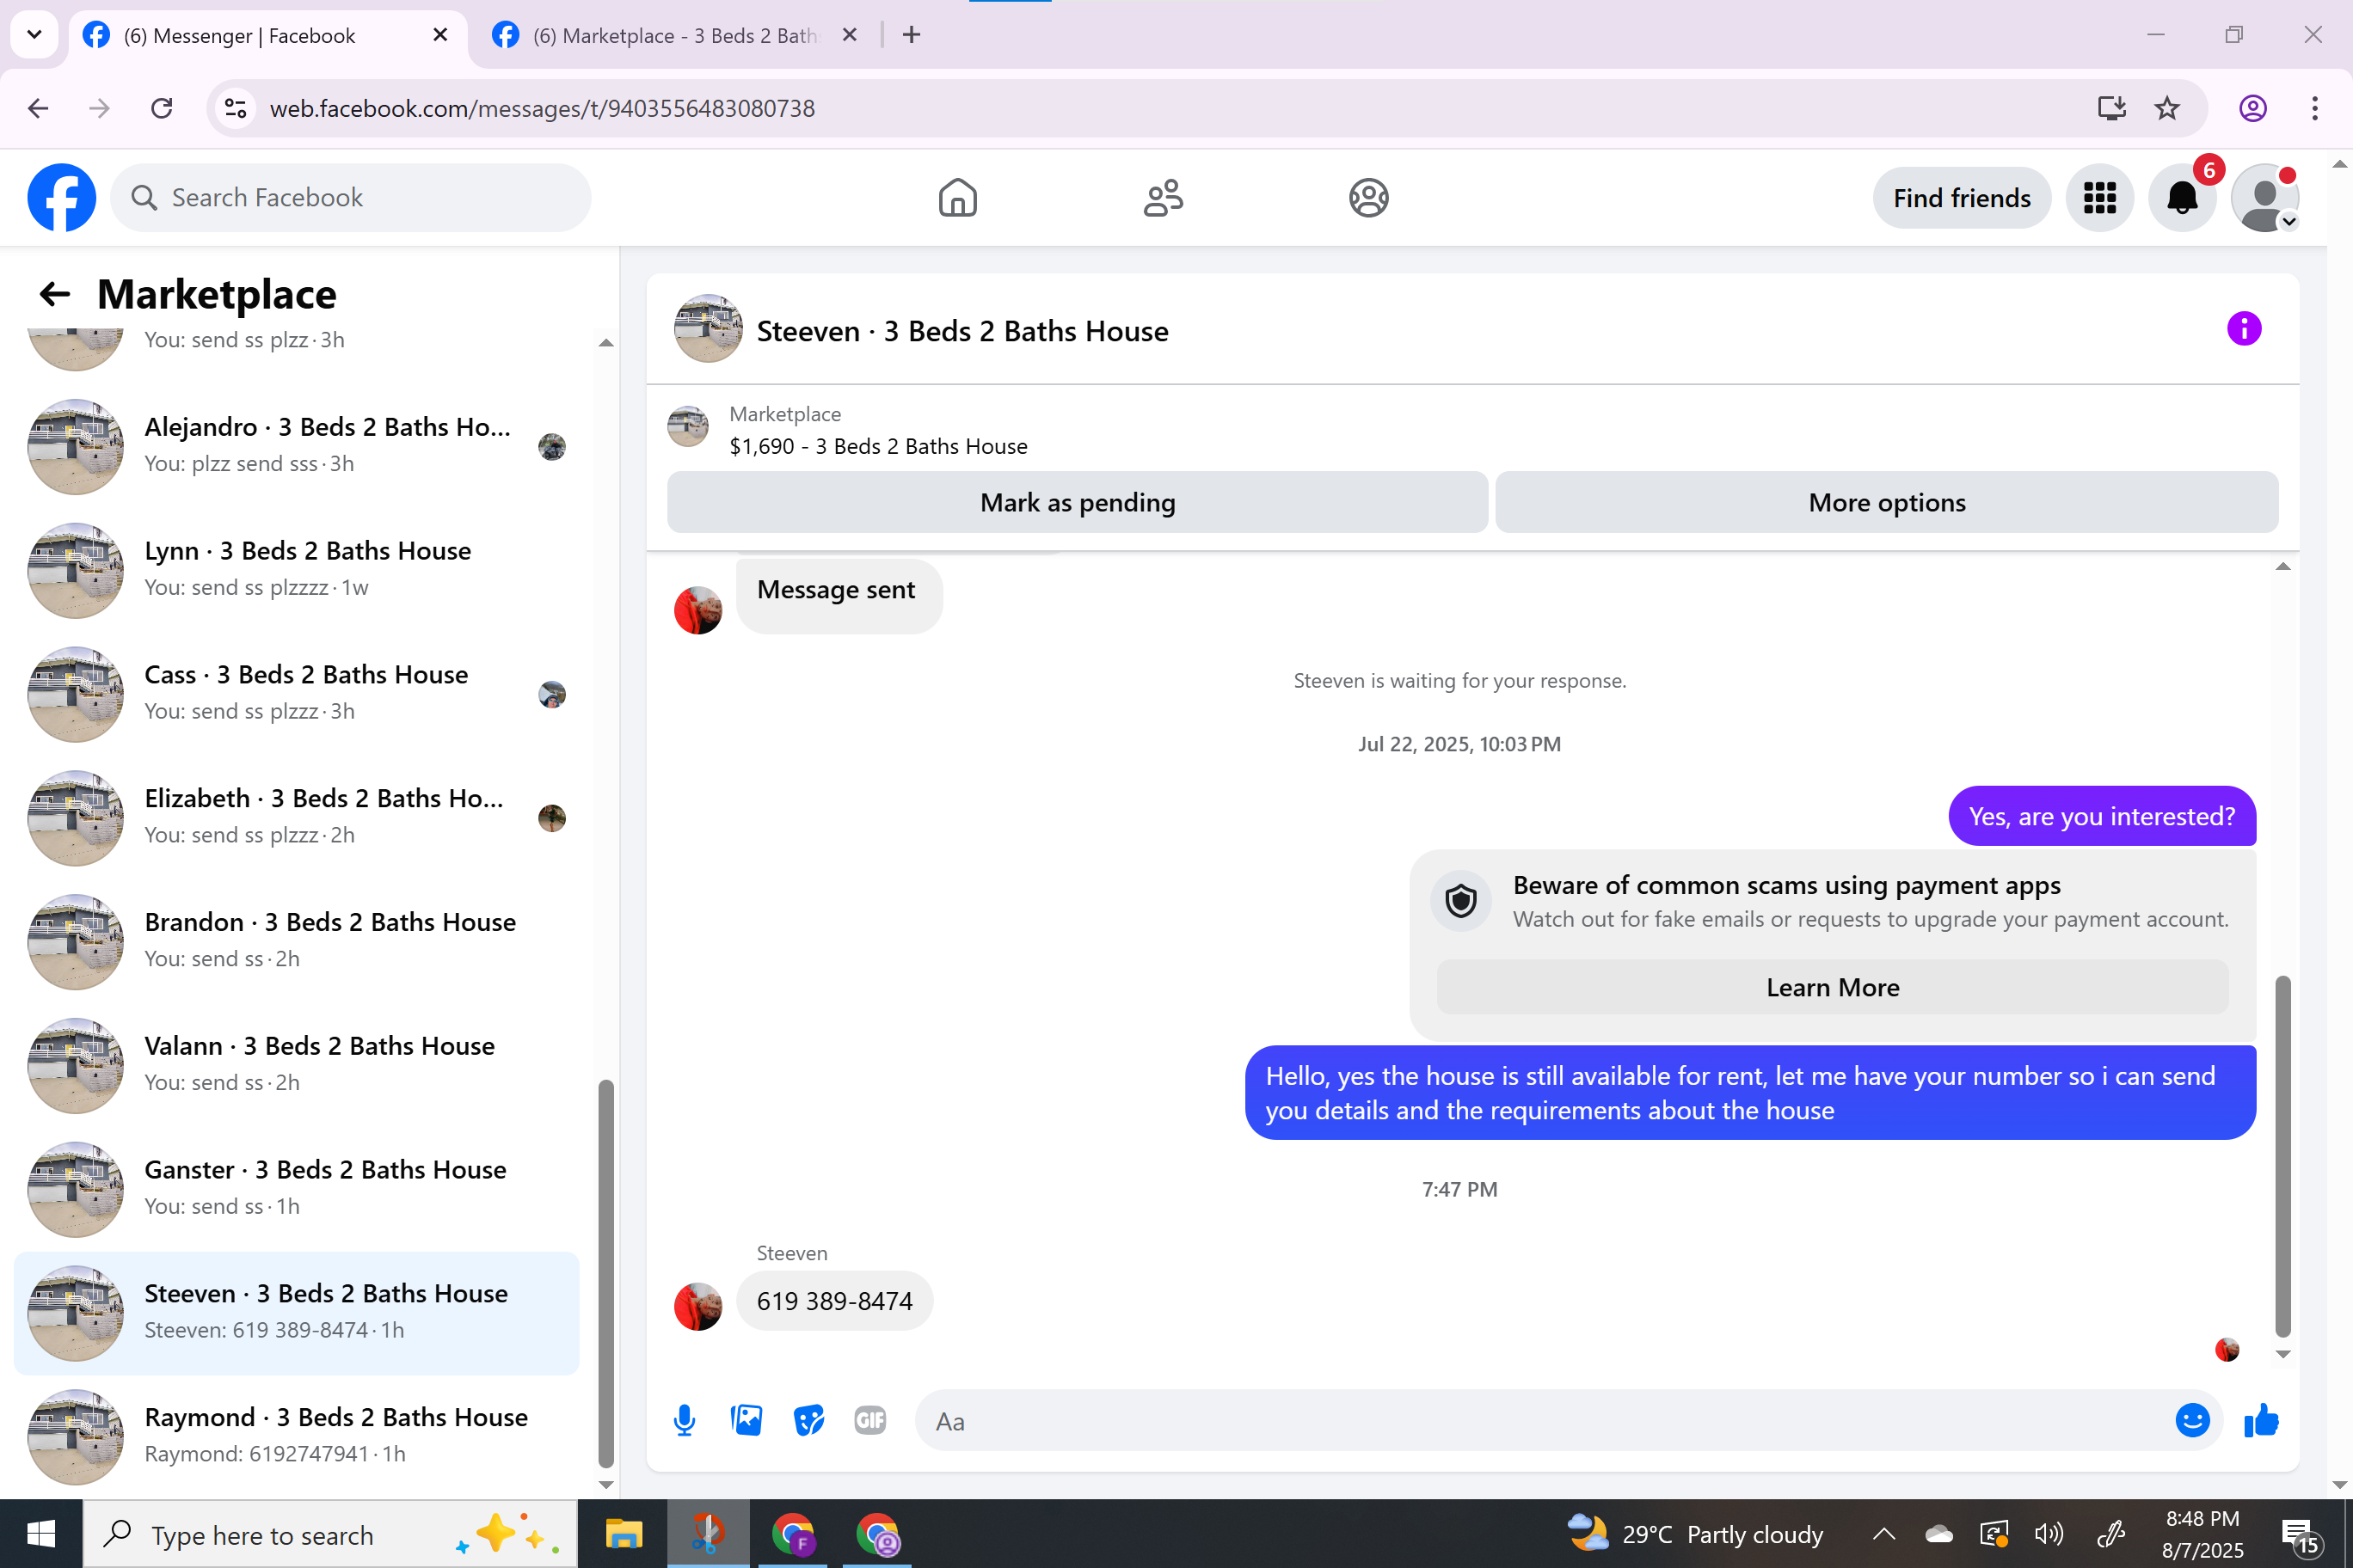Switch to the Messenger | Facebook tab
The width and height of the screenshot is (2353, 1568).
[x=268, y=36]
